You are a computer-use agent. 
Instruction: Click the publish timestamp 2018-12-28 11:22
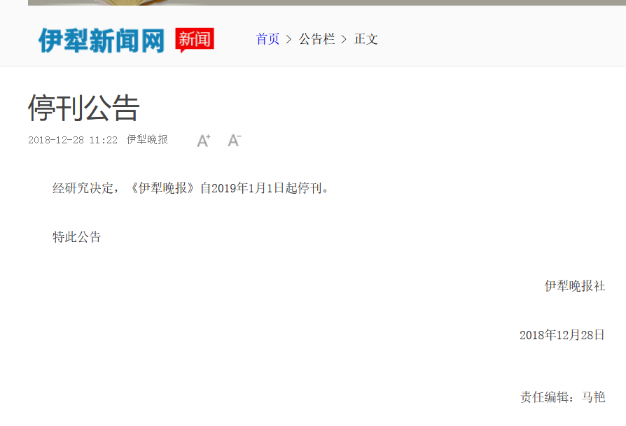(x=73, y=140)
